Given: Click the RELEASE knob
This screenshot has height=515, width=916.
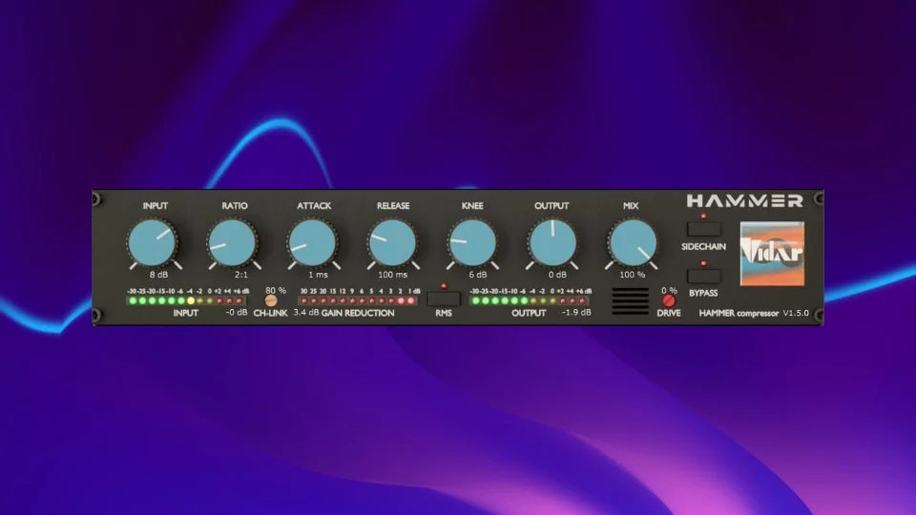Looking at the screenshot, I should coord(392,243).
